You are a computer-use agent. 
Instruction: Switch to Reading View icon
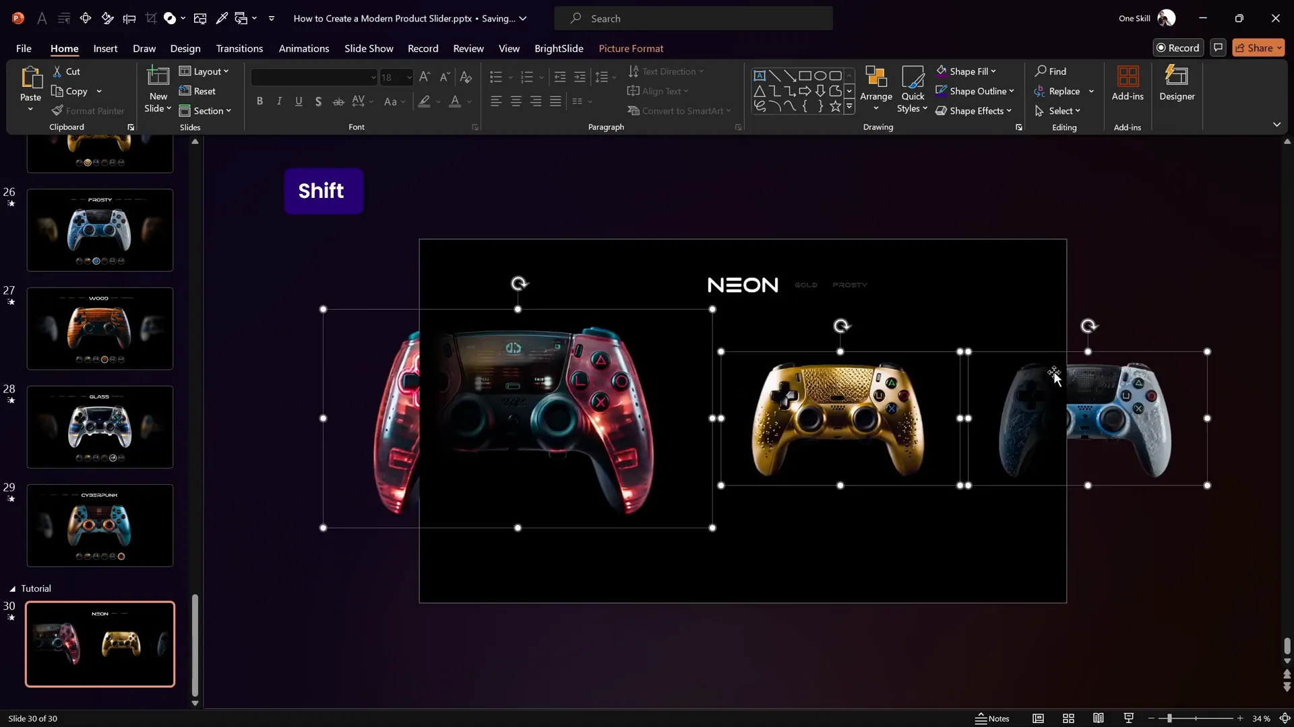[1099, 718]
